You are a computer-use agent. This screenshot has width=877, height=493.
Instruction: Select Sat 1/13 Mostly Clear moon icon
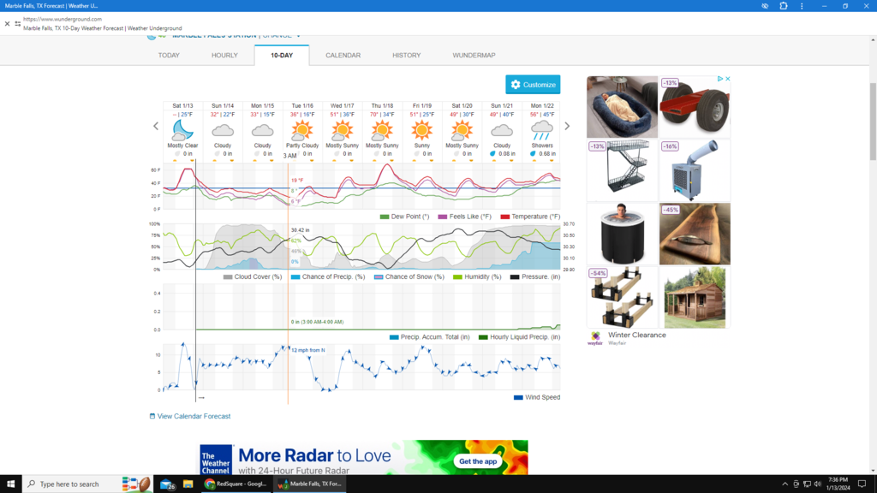pyautogui.click(x=182, y=130)
